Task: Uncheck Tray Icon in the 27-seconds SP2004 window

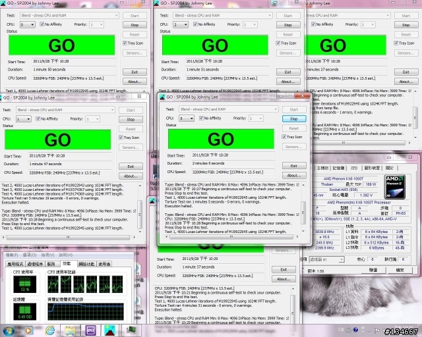Action: (404, 43)
